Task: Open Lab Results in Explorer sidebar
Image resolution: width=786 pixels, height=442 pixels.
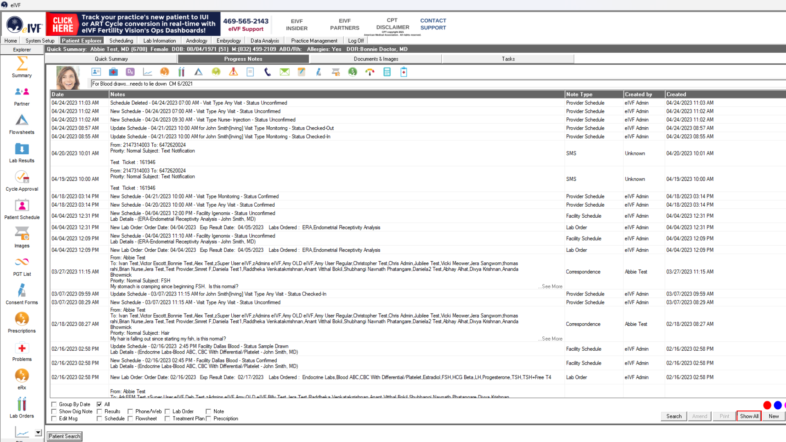Action: [x=22, y=153]
